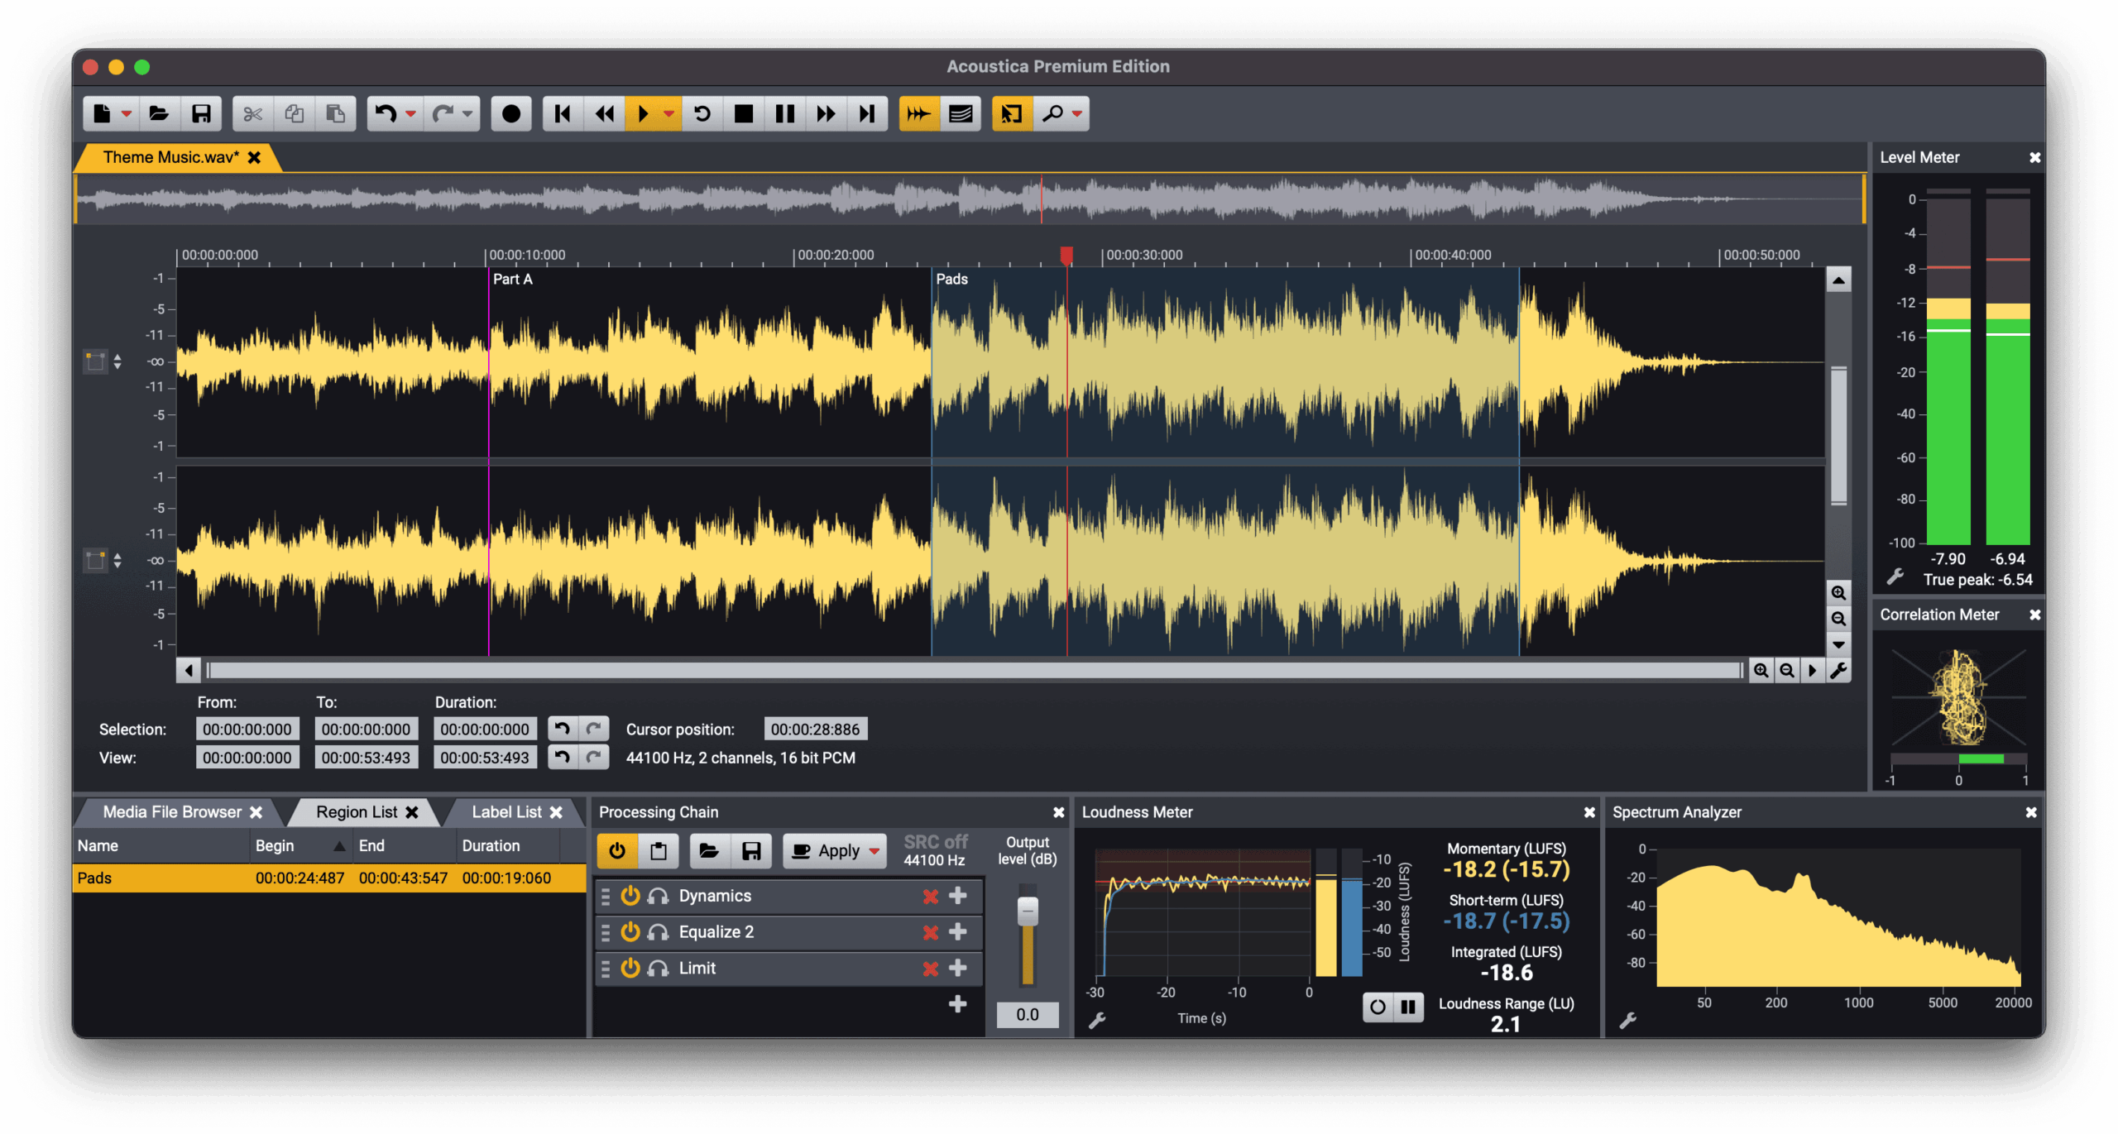Screen dimensions: 2118x1134
Task: Click the Save file icon in the toolbar
Action: tap(201, 113)
